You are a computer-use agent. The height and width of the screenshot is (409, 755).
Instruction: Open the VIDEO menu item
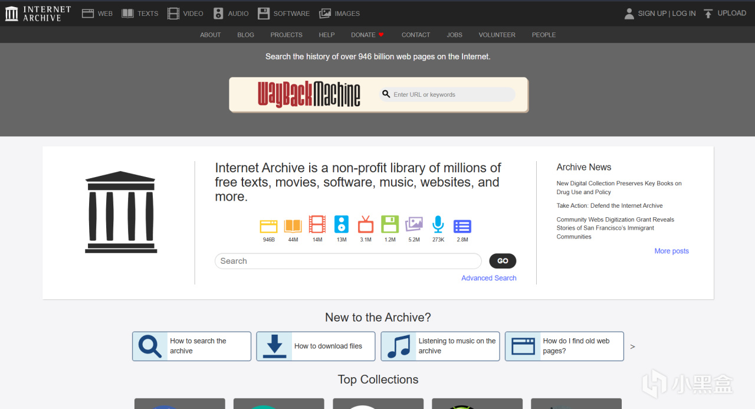tap(193, 14)
